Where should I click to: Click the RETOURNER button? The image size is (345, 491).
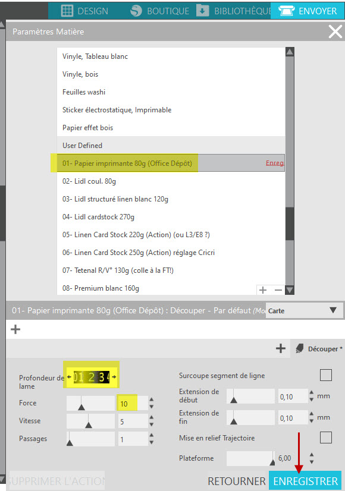point(237,481)
